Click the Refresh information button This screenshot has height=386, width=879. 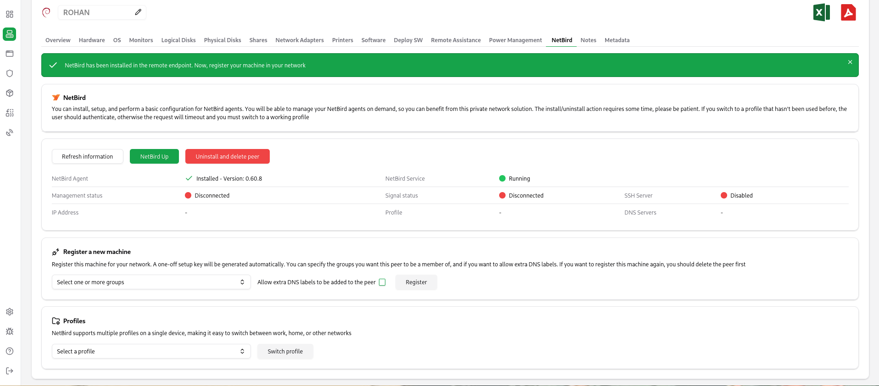click(x=87, y=157)
